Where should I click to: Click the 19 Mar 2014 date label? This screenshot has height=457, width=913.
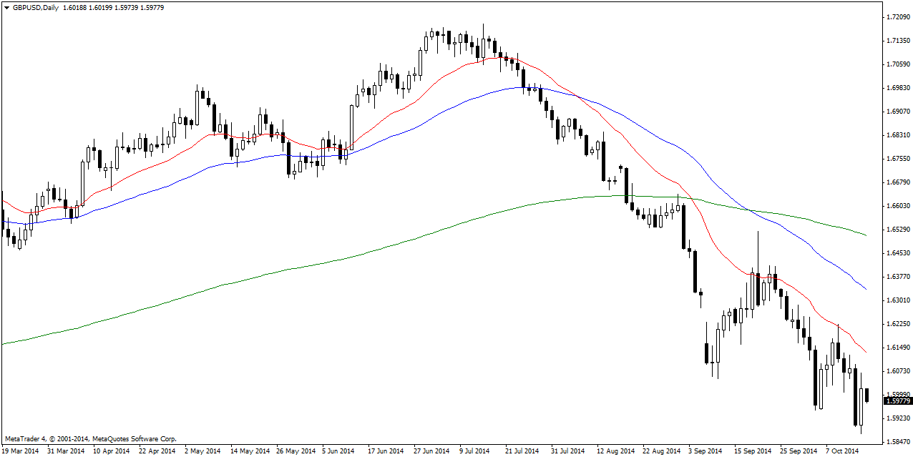coord(21,451)
